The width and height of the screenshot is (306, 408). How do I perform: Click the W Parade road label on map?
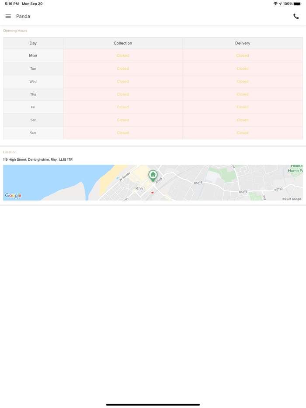click(125, 176)
